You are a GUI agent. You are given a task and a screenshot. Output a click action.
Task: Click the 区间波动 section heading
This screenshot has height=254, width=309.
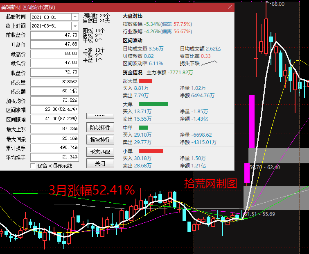point(133,41)
